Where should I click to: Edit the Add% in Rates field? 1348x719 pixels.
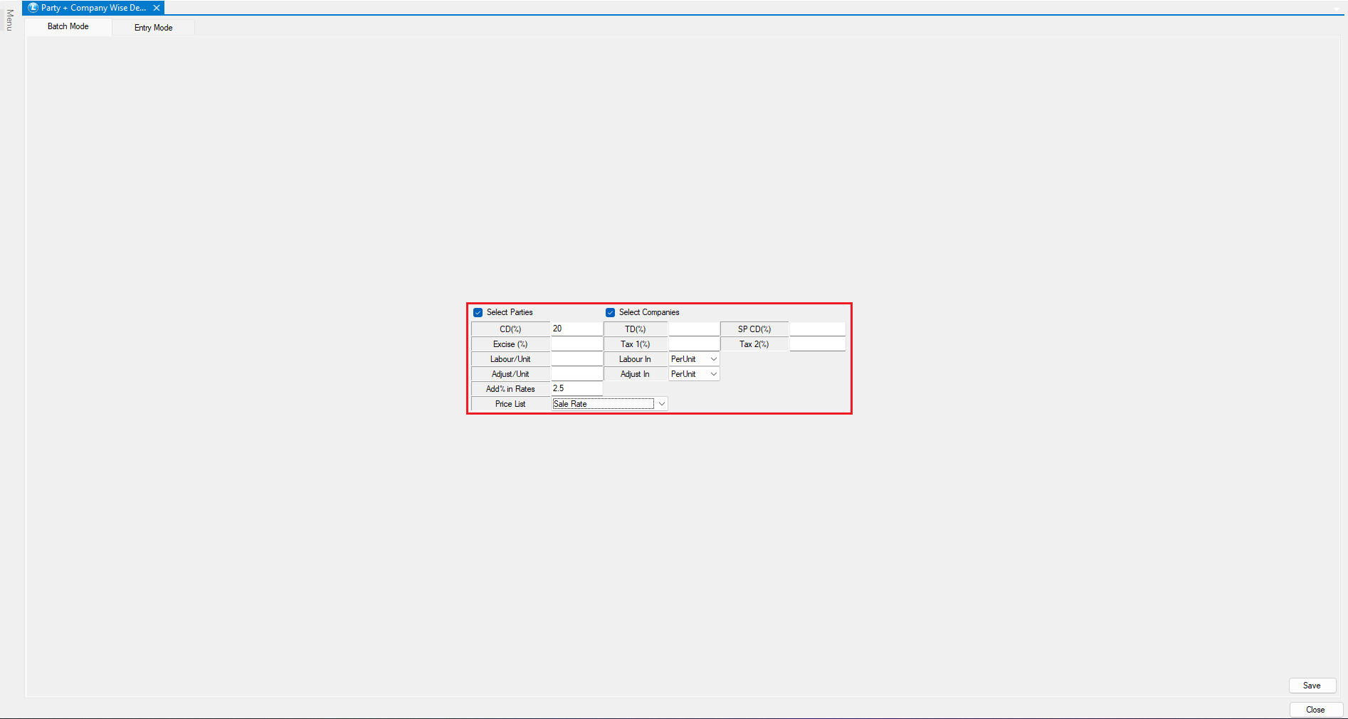click(576, 389)
